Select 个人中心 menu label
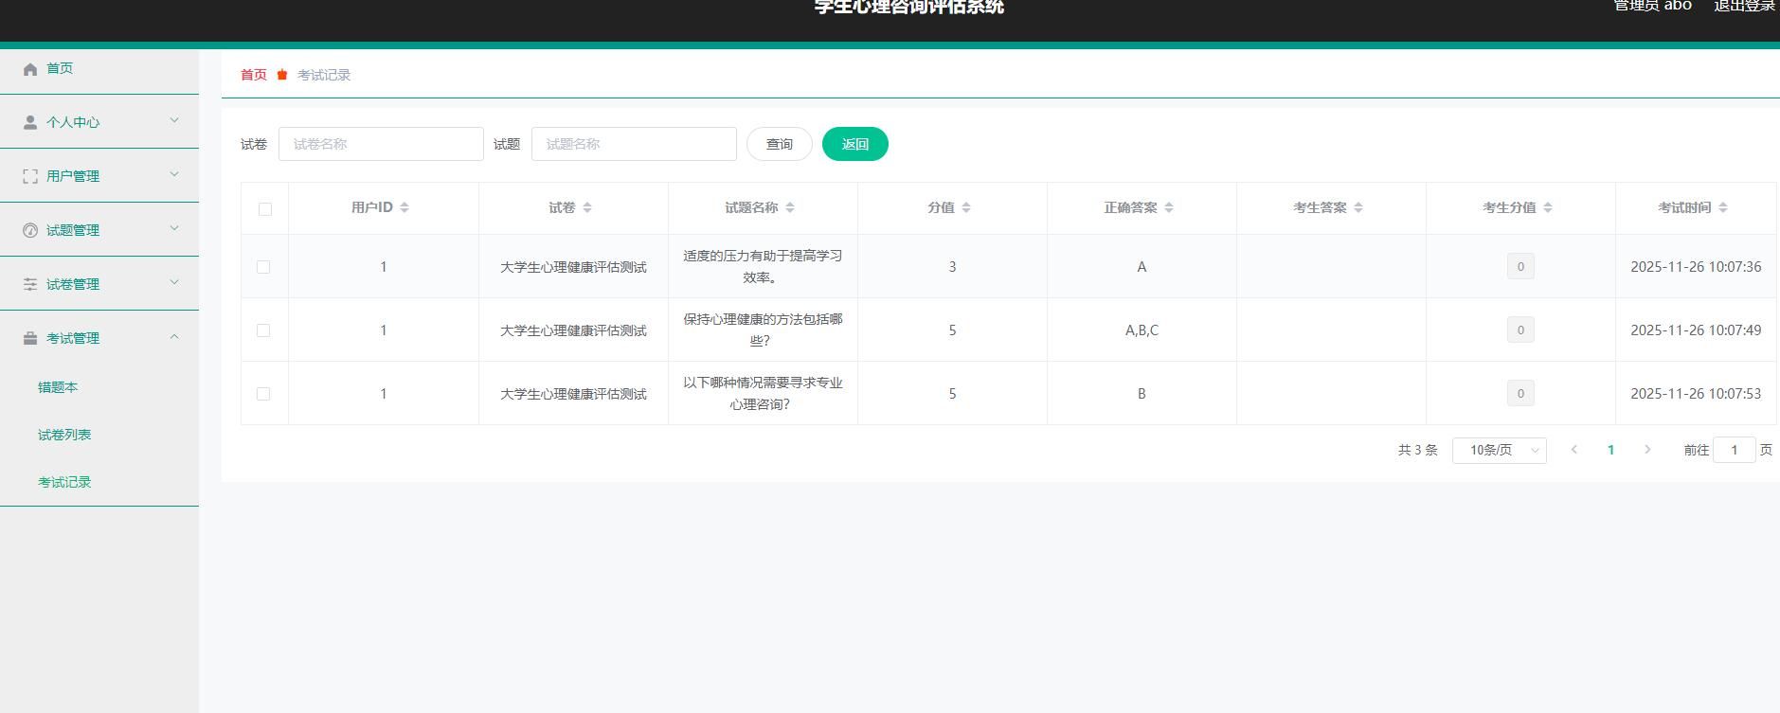Image resolution: width=1780 pixels, height=713 pixels. click(73, 122)
